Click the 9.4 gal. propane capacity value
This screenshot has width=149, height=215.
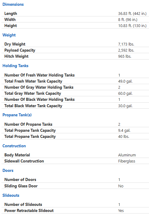coord(124,131)
